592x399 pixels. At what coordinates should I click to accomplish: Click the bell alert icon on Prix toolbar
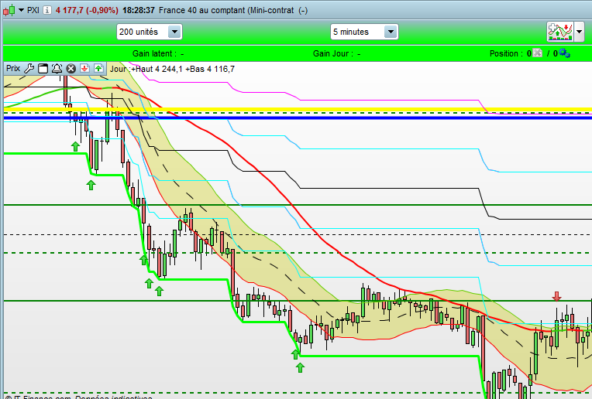57,68
